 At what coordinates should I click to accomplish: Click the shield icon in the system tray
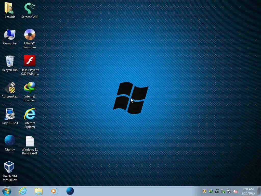point(204,191)
